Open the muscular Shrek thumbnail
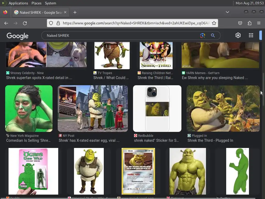265x199 pixels. 188,171
